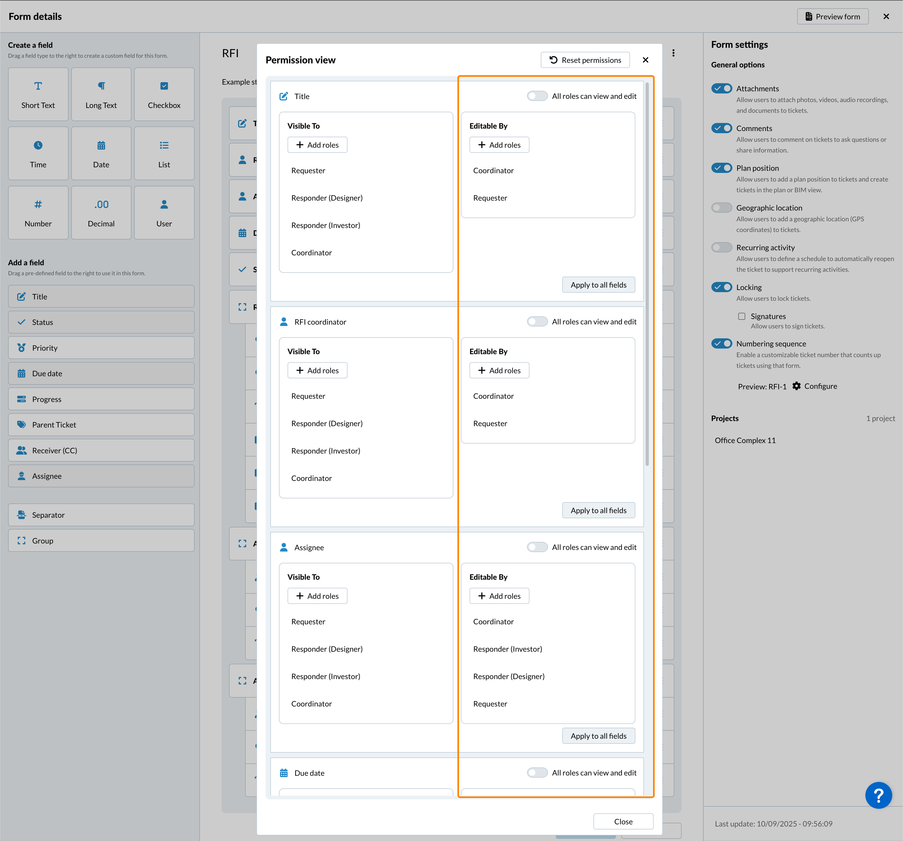This screenshot has width=903, height=841.
Task: Click Apply to all fields for Assignee
Action: coord(598,736)
